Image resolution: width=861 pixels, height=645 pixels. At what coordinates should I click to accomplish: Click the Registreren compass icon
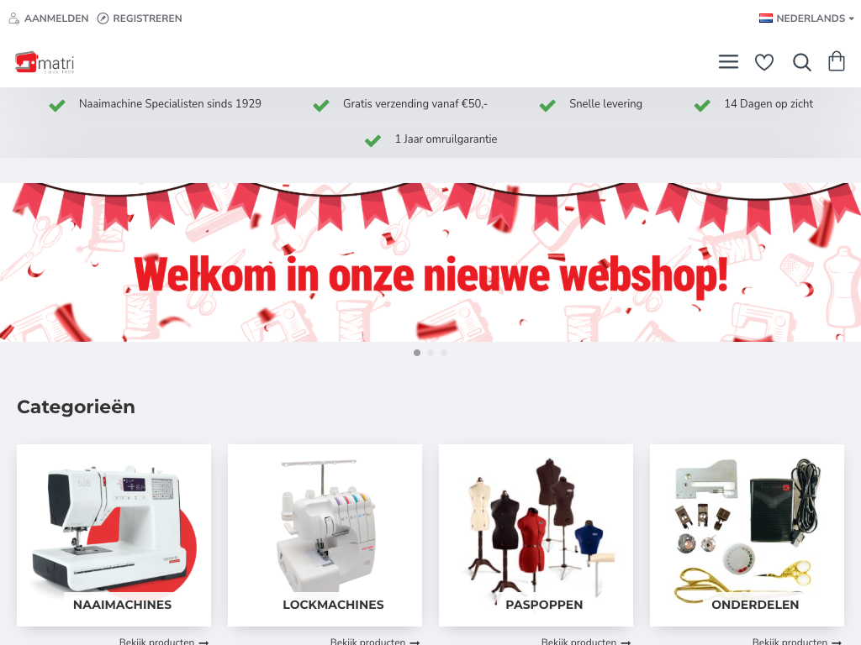tap(103, 18)
